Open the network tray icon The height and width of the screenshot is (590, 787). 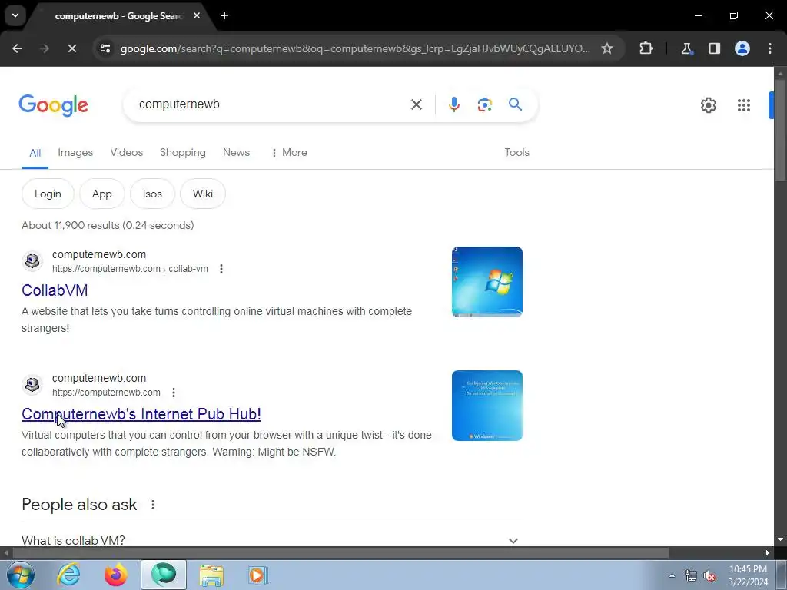coord(691,576)
